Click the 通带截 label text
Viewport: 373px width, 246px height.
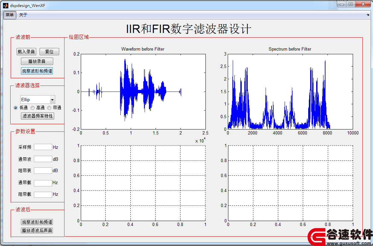(25, 183)
